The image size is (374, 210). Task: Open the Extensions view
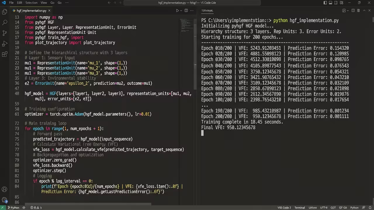(5, 54)
